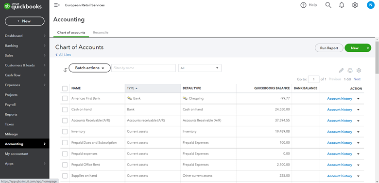379x183 pixels.
Task: Click the Go to page number field
Action: pos(314,79)
